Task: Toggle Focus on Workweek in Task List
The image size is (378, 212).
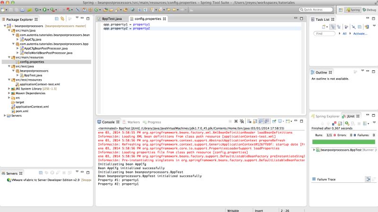Action: (346, 27)
